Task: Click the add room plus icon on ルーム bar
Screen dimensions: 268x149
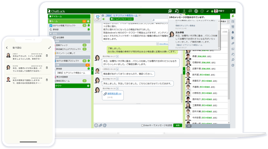Action: pyautogui.click(x=88, y=21)
